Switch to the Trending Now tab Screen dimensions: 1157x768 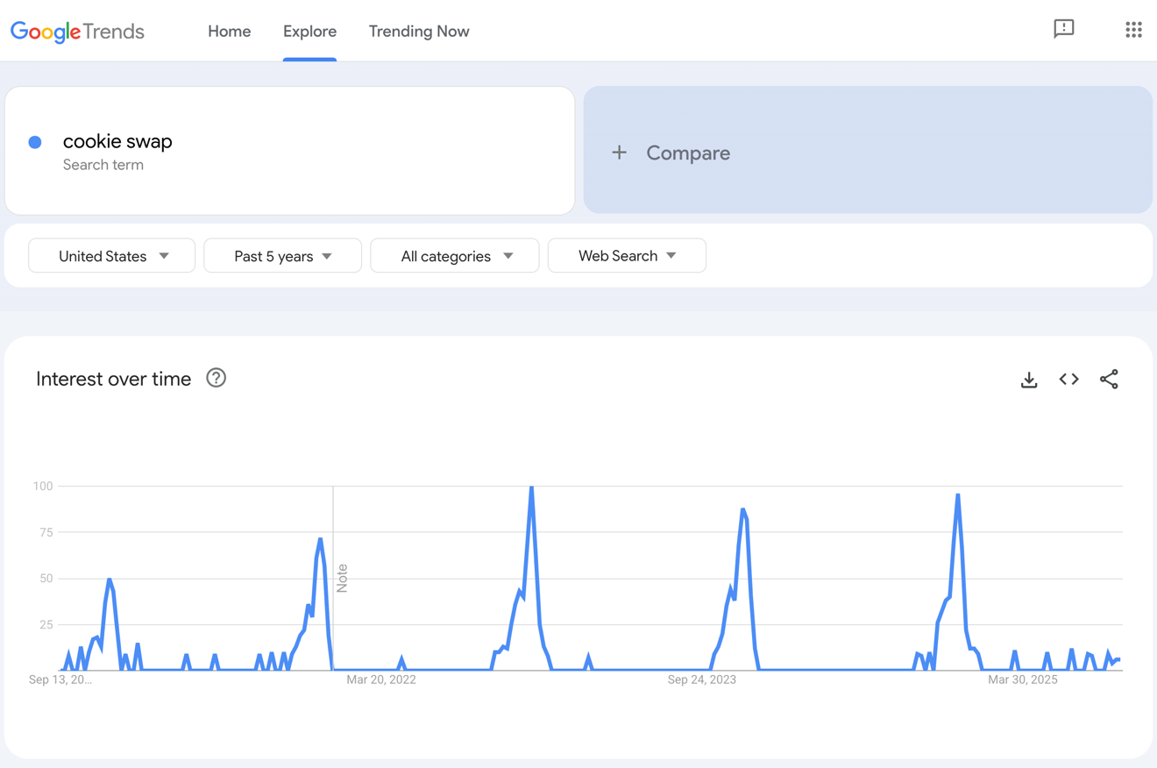tap(419, 32)
